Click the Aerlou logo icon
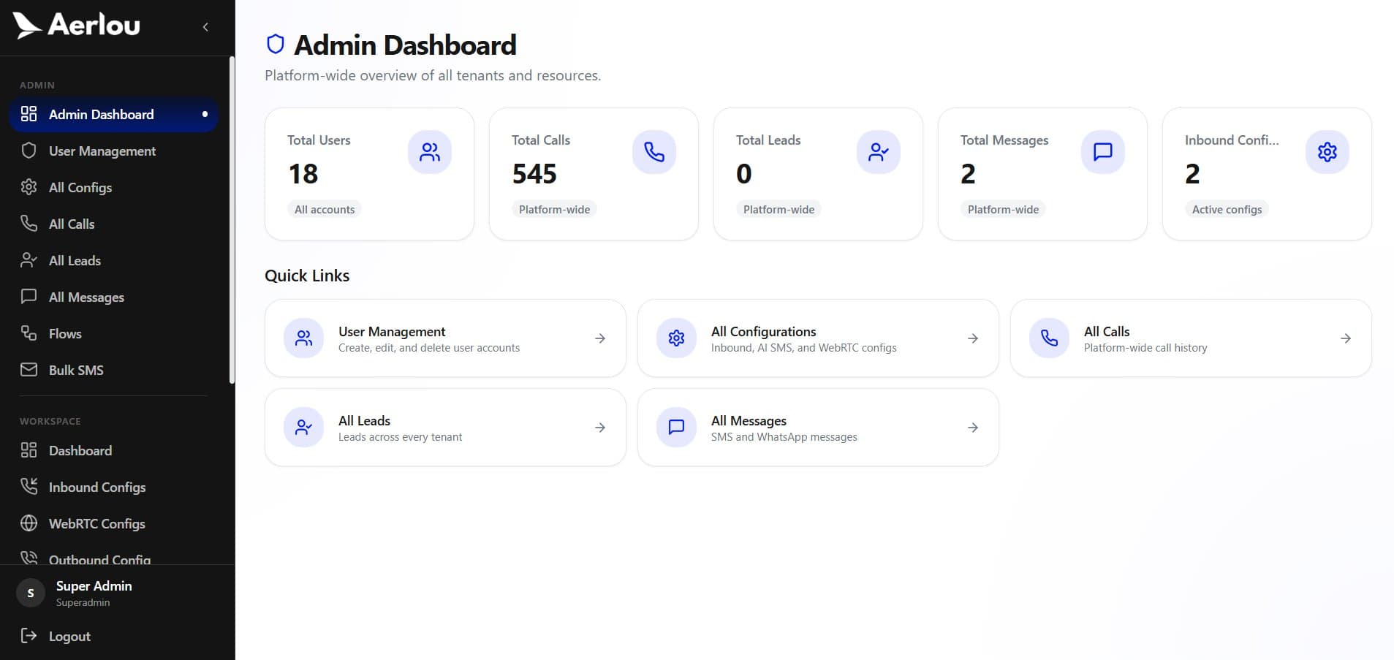This screenshot has width=1394, height=660. [27, 26]
